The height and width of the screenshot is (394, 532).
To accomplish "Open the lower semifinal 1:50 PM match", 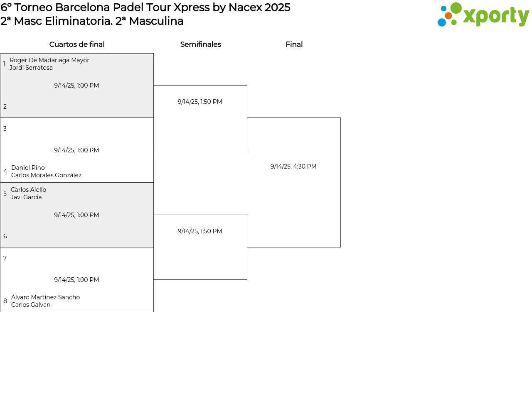I will (x=200, y=231).
